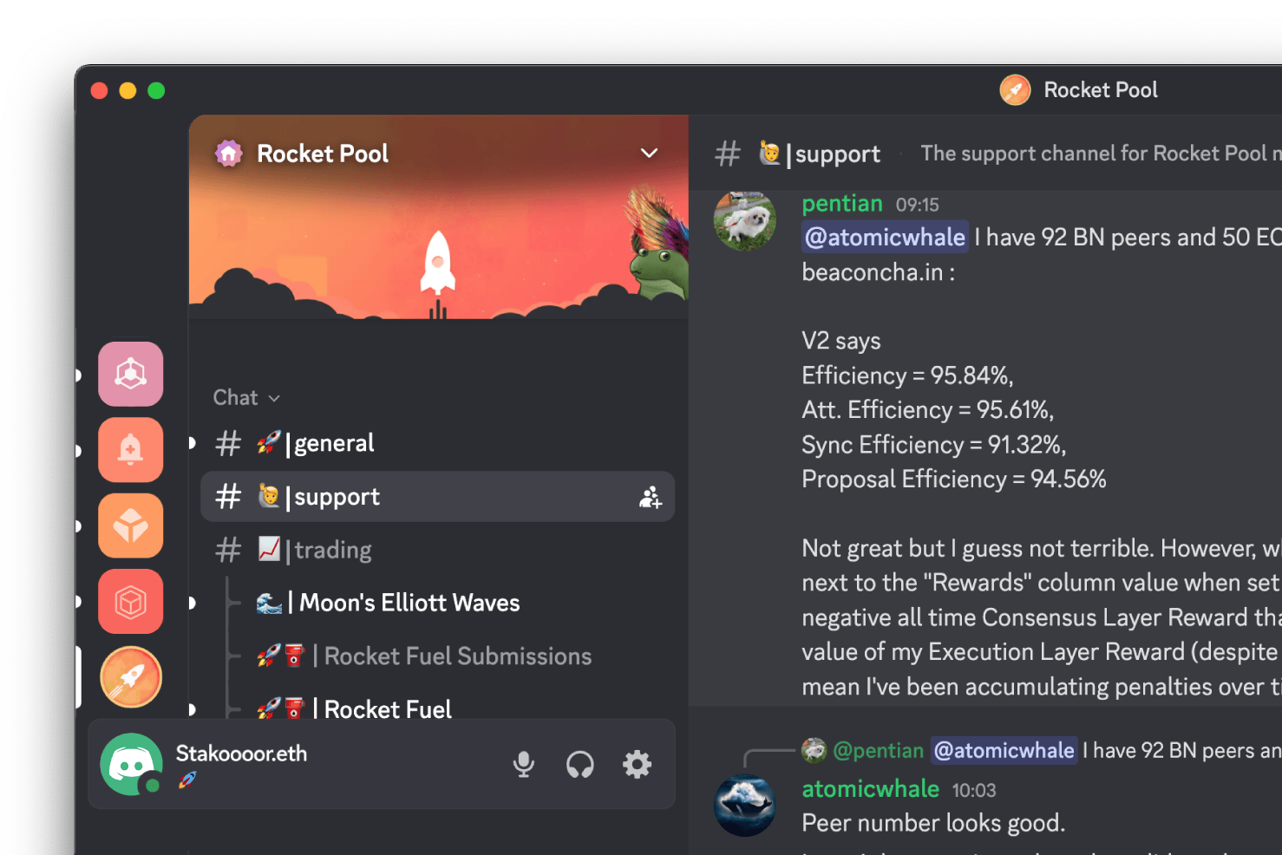Click the @atomicwhale mention in pentian's message
Image resolution: width=1282 pixels, height=855 pixels.
pos(885,238)
